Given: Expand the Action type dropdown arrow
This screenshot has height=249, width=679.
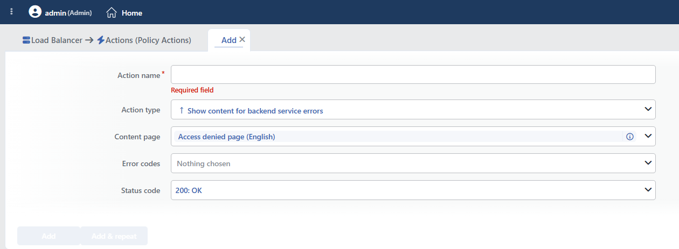Looking at the screenshot, I should [648, 109].
